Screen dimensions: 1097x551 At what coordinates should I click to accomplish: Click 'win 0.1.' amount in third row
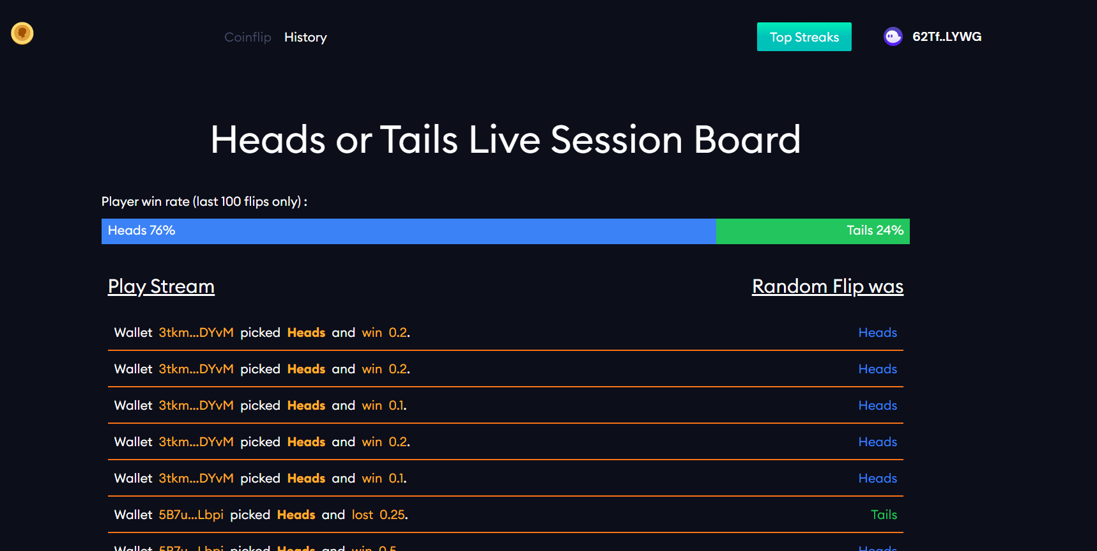click(x=384, y=405)
